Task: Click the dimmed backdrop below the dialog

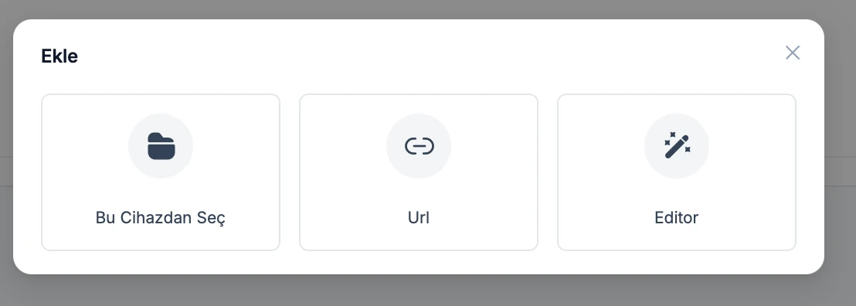Action: (428, 291)
